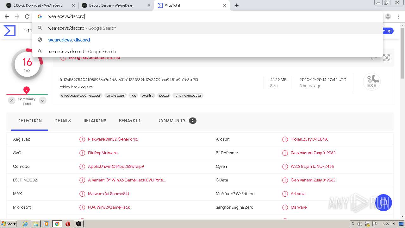Open the similar files graph icon
This screenshot has width=405, height=228.
[x=387, y=58]
